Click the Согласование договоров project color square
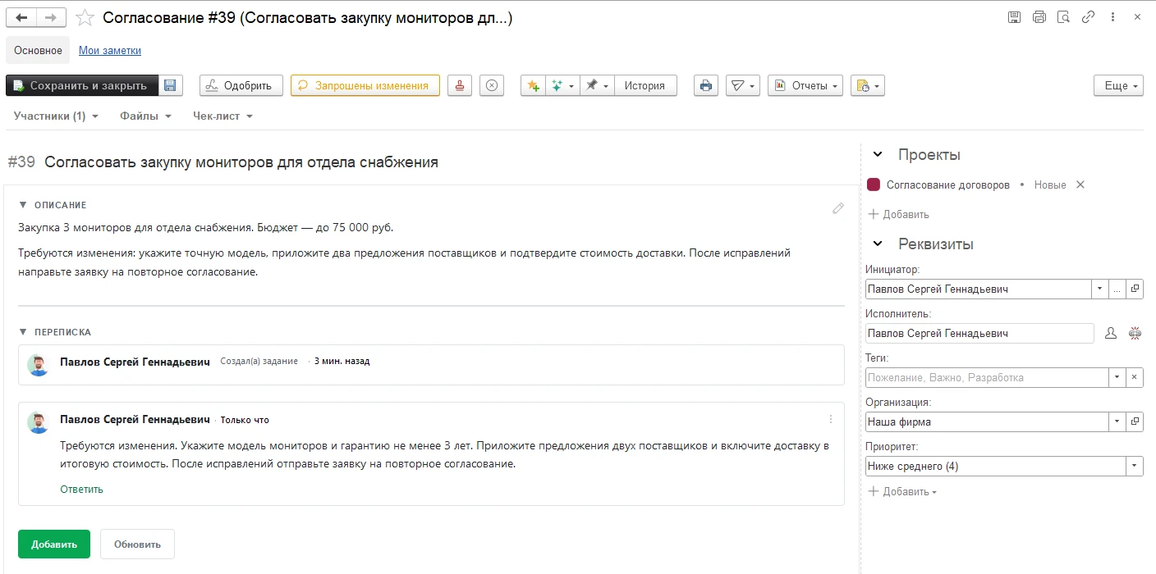1156x574 pixels. pos(874,184)
